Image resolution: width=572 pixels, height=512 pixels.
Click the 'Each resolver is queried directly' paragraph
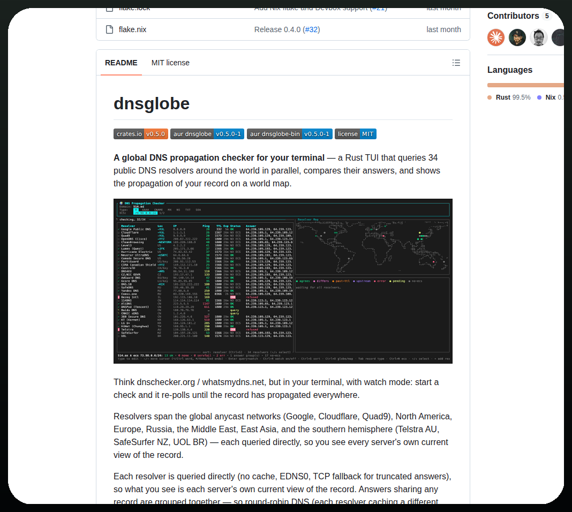click(x=283, y=488)
